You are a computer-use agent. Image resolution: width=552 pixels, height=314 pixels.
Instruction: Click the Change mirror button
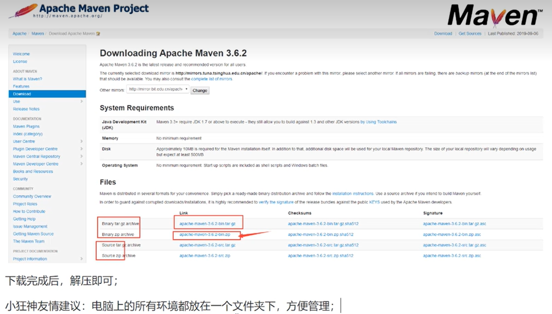(200, 91)
